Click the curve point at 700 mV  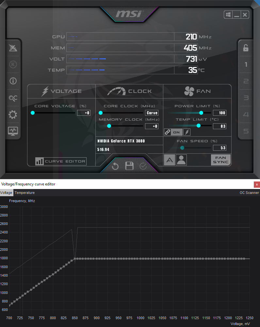tap(9, 305)
